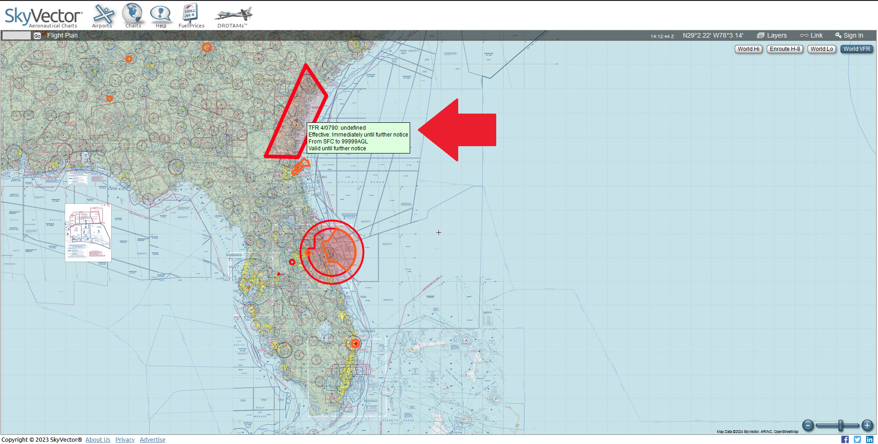Viewport: 878px width, 444px height.
Task: Open the Airports icon in the header
Action: 103,16
